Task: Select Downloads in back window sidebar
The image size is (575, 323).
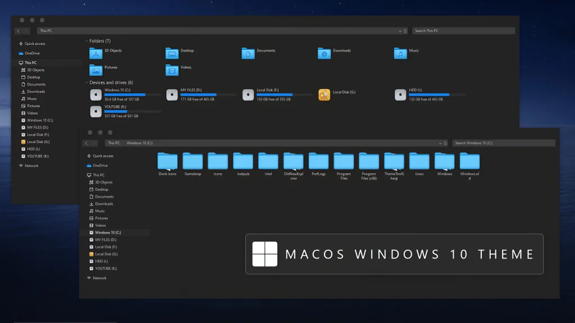Action: pyautogui.click(x=33, y=91)
